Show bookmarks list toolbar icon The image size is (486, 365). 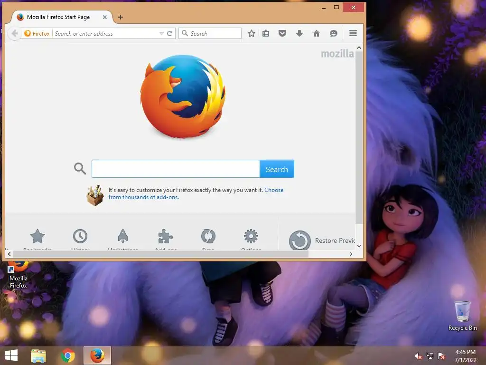266,33
